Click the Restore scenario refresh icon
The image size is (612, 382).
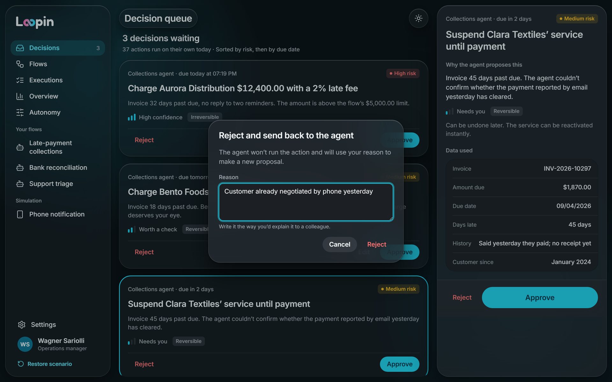21,364
